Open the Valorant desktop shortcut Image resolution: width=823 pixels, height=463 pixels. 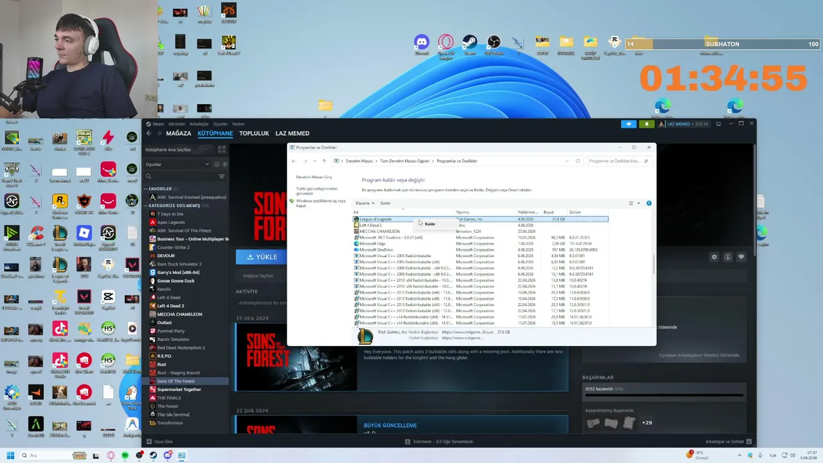(x=131, y=268)
